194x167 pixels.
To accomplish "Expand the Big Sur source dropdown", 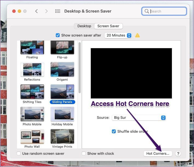I will click(139, 118).
